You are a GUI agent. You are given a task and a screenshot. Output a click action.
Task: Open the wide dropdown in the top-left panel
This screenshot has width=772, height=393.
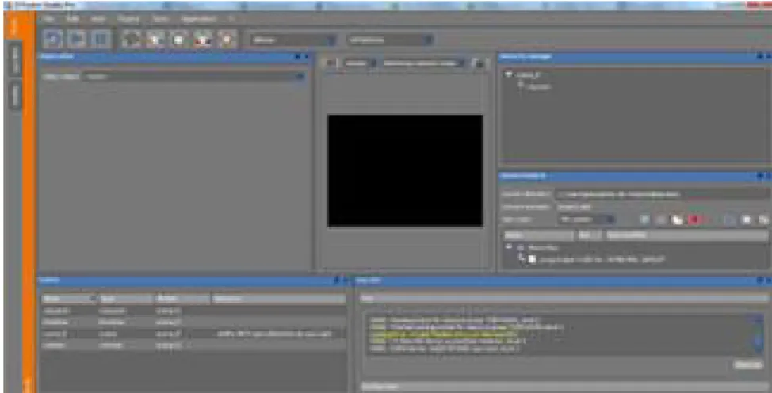pyautogui.click(x=194, y=77)
